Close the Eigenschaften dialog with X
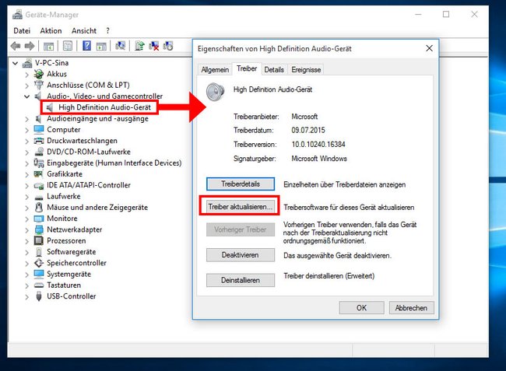 click(x=429, y=48)
